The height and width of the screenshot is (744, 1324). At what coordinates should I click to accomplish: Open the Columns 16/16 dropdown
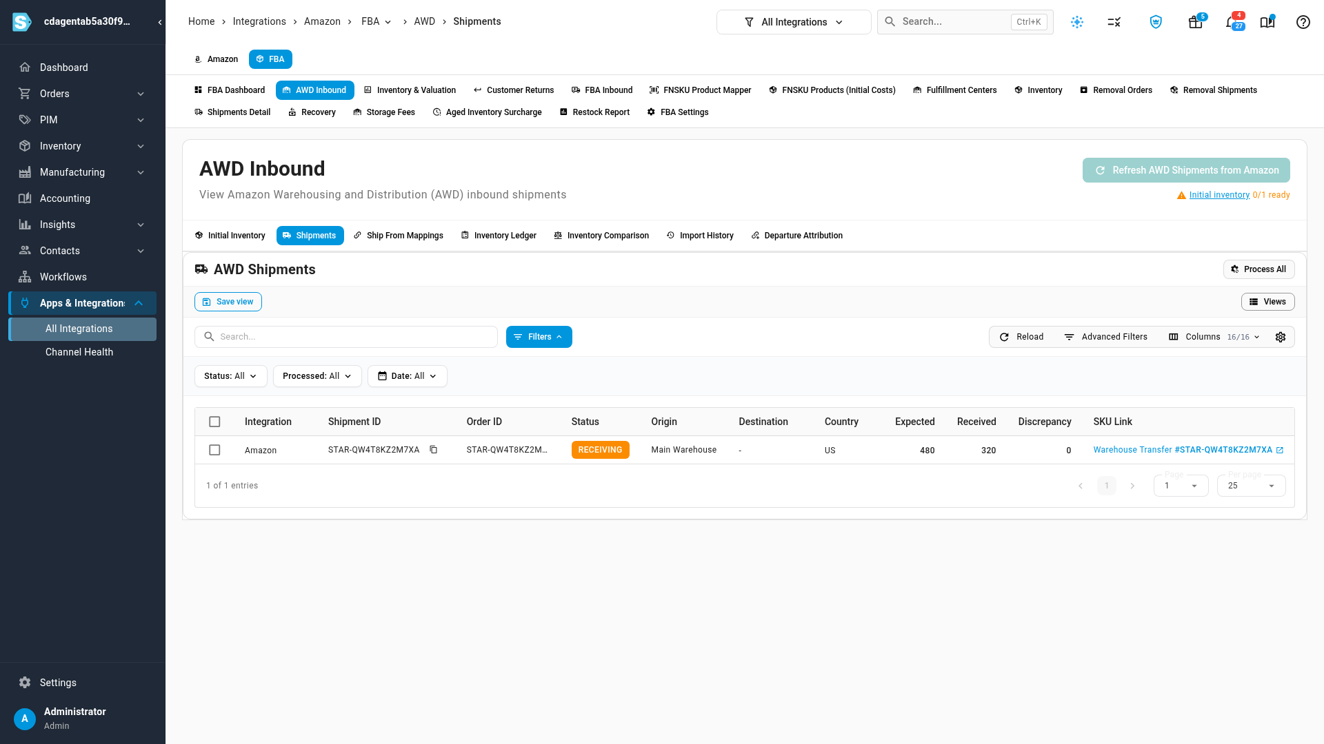1214,337
